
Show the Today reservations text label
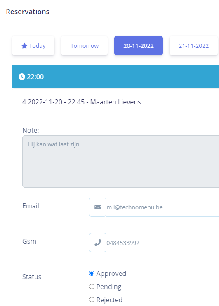tap(37, 46)
